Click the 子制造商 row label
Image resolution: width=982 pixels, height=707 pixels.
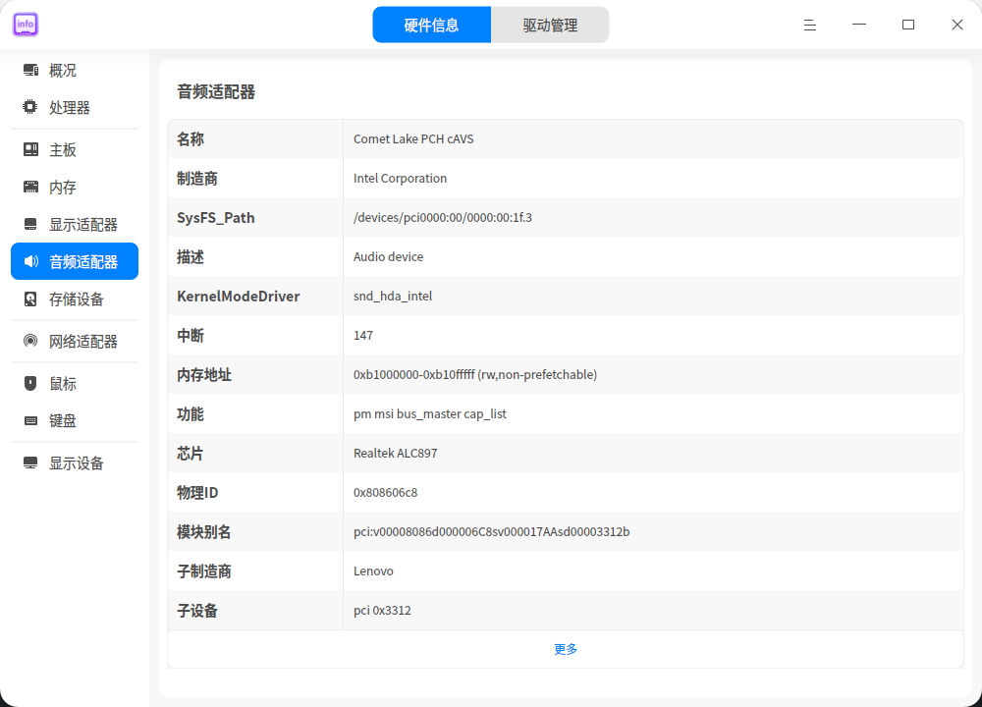(x=203, y=571)
